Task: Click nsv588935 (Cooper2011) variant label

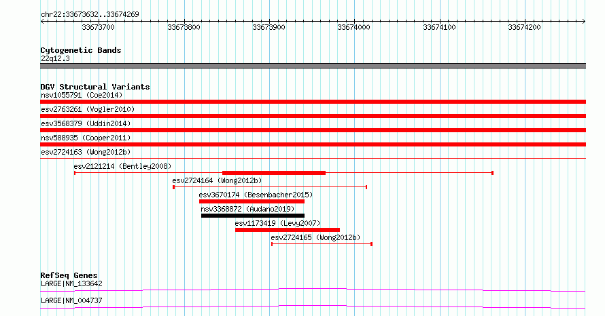Action: (x=86, y=138)
